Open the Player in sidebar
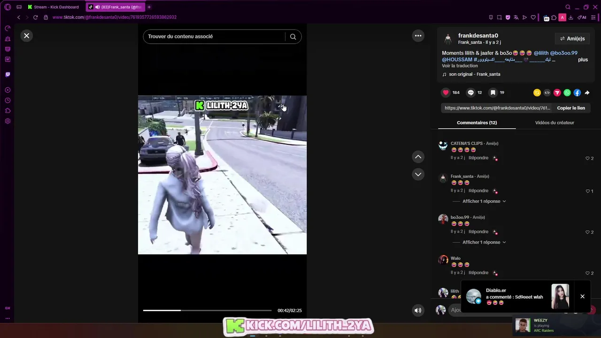Viewport: 601px width, 338px height. 8,90
